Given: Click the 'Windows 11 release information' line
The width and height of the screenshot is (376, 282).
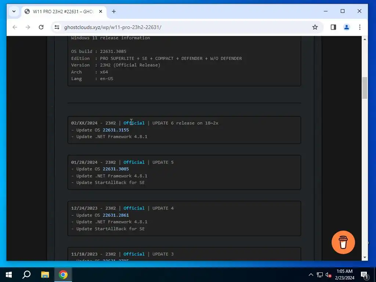Looking at the screenshot, I should click(x=111, y=38).
